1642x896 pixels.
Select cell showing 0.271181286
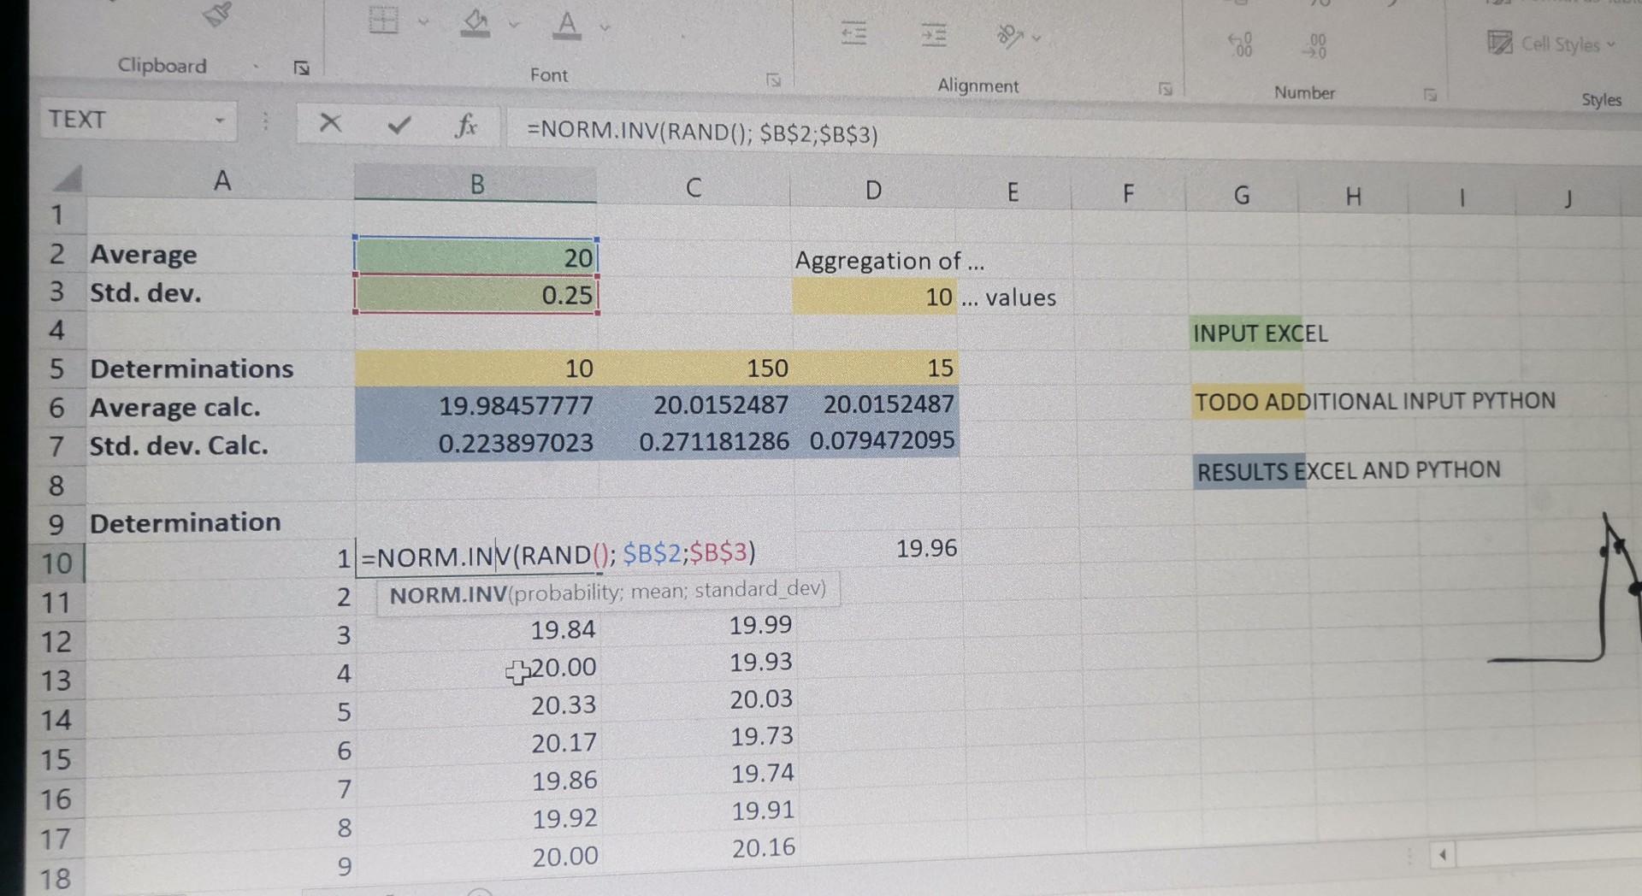coord(695,441)
